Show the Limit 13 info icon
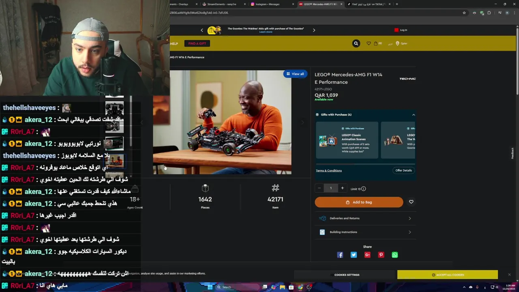The width and height of the screenshot is (519, 292). pos(363,189)
